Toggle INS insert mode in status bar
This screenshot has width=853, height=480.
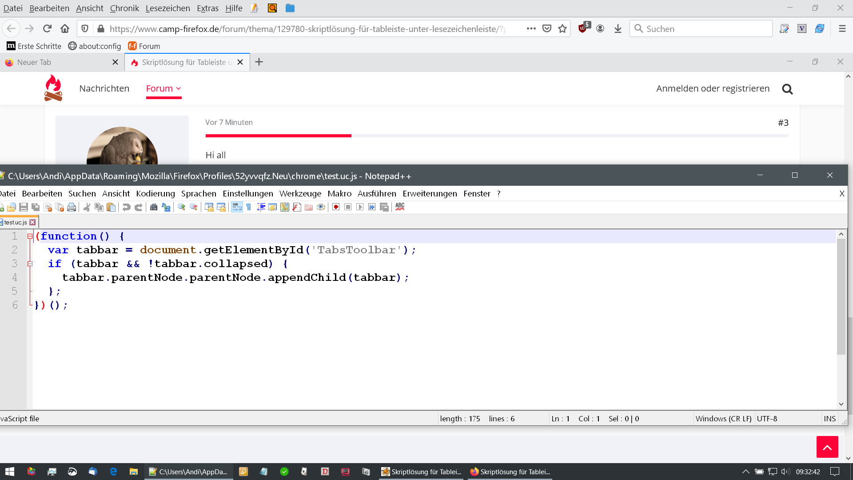[829, 419]
